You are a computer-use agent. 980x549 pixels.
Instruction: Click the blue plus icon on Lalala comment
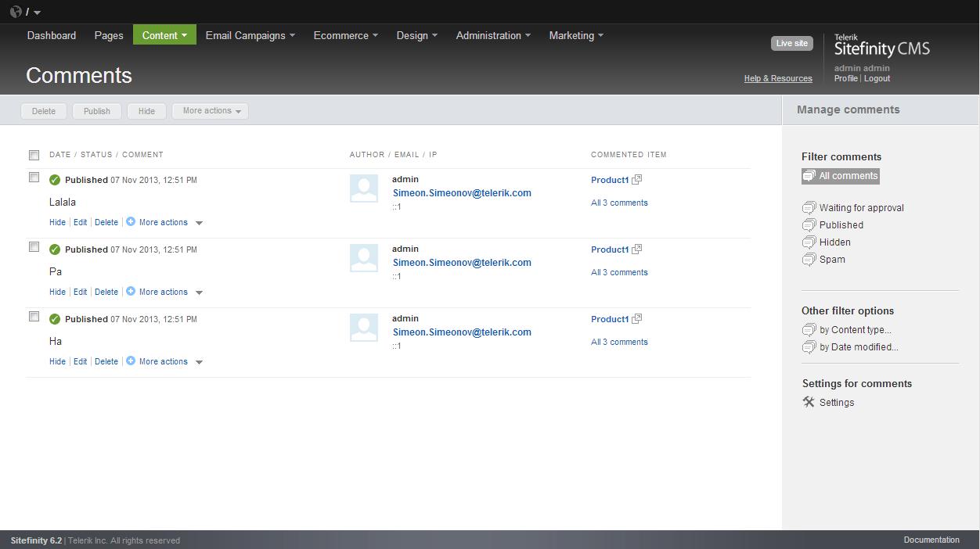tap(131, 222)
